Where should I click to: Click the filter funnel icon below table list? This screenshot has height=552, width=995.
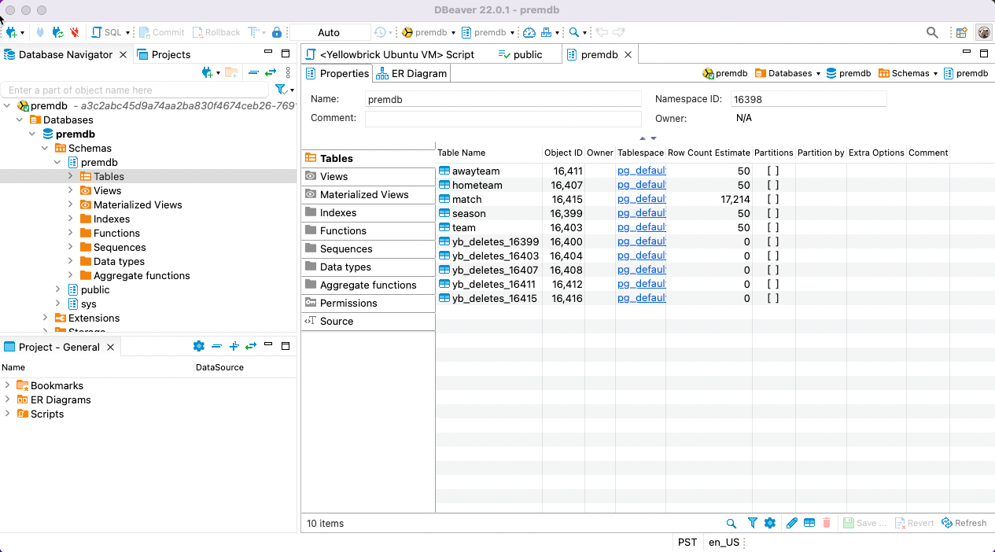[752, 523]
